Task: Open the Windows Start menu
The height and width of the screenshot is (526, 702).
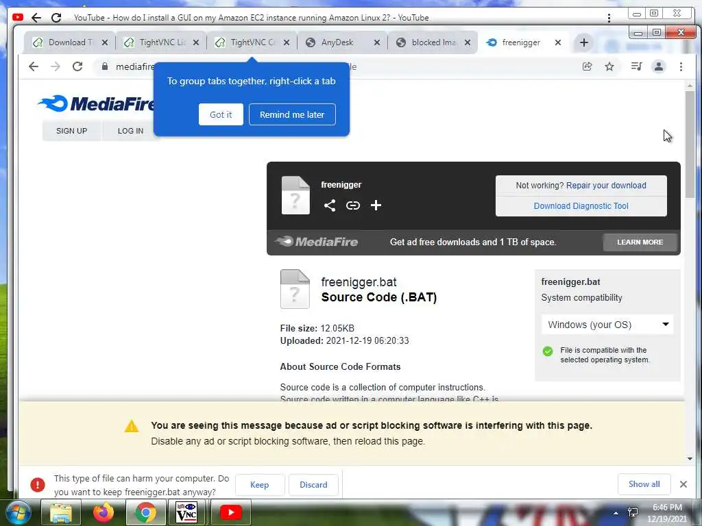Action: [17, 512]
